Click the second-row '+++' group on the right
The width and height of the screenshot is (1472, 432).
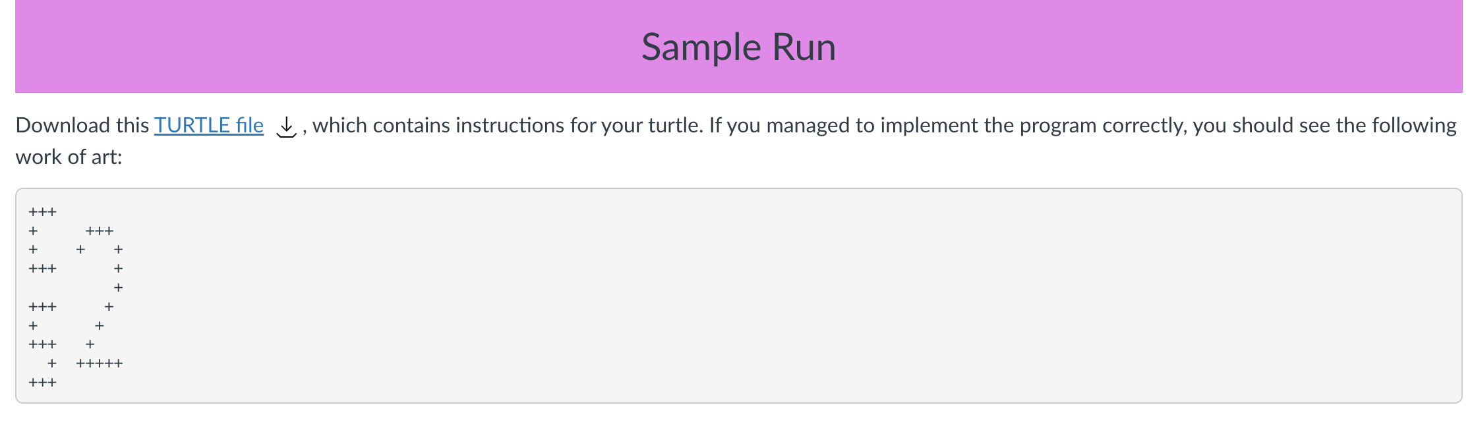pyautogui.click(x=100, y=231)
